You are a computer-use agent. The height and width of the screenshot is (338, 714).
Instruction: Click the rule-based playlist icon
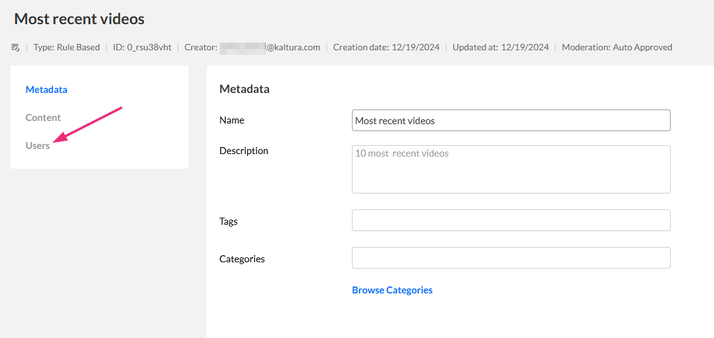[x=15, y=47]
